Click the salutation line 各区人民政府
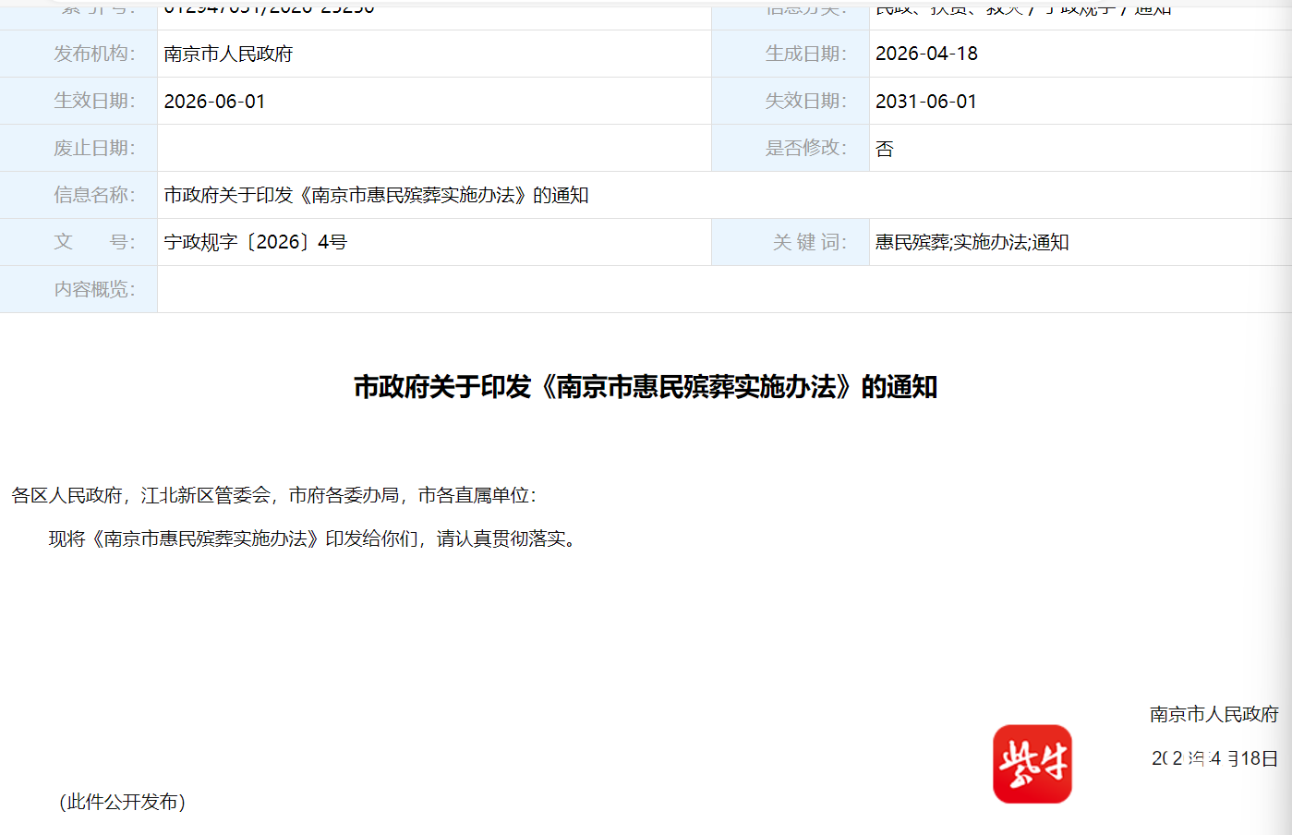 click(273, 496)
